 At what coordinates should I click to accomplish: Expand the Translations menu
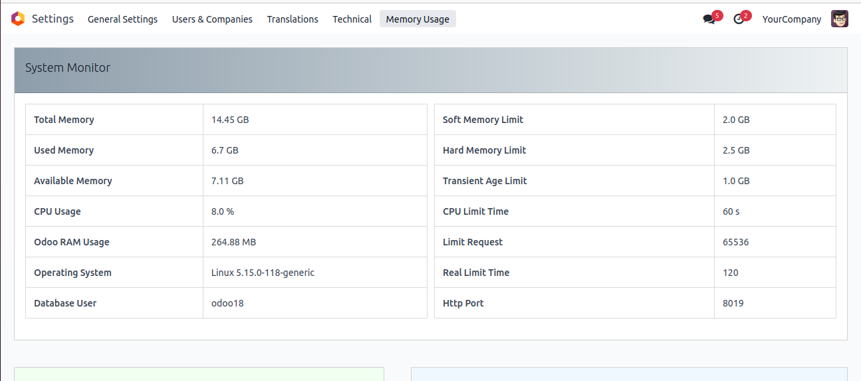pyautogui.click(x=293, y=19)
